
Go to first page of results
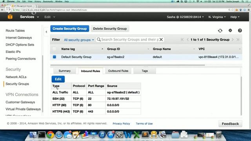tap(182, 40)
